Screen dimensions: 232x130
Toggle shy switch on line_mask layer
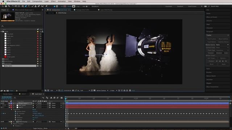(33, 105)
